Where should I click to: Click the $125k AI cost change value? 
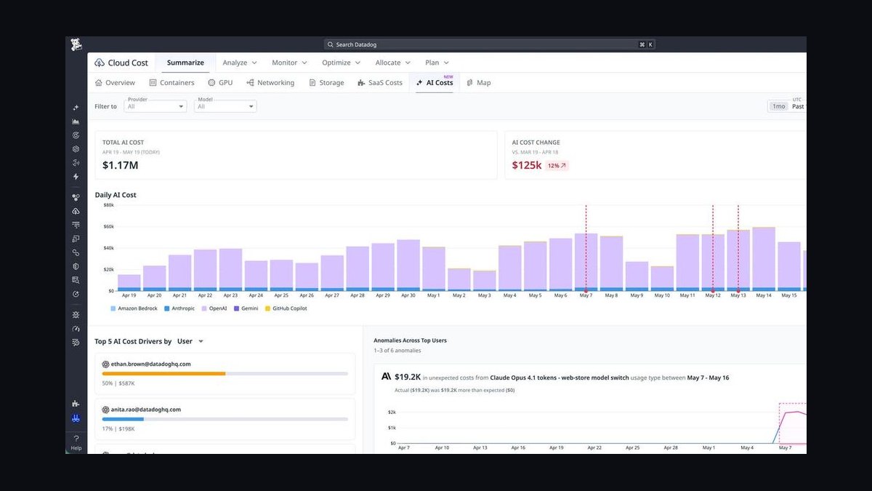click(x=527, y=165)
